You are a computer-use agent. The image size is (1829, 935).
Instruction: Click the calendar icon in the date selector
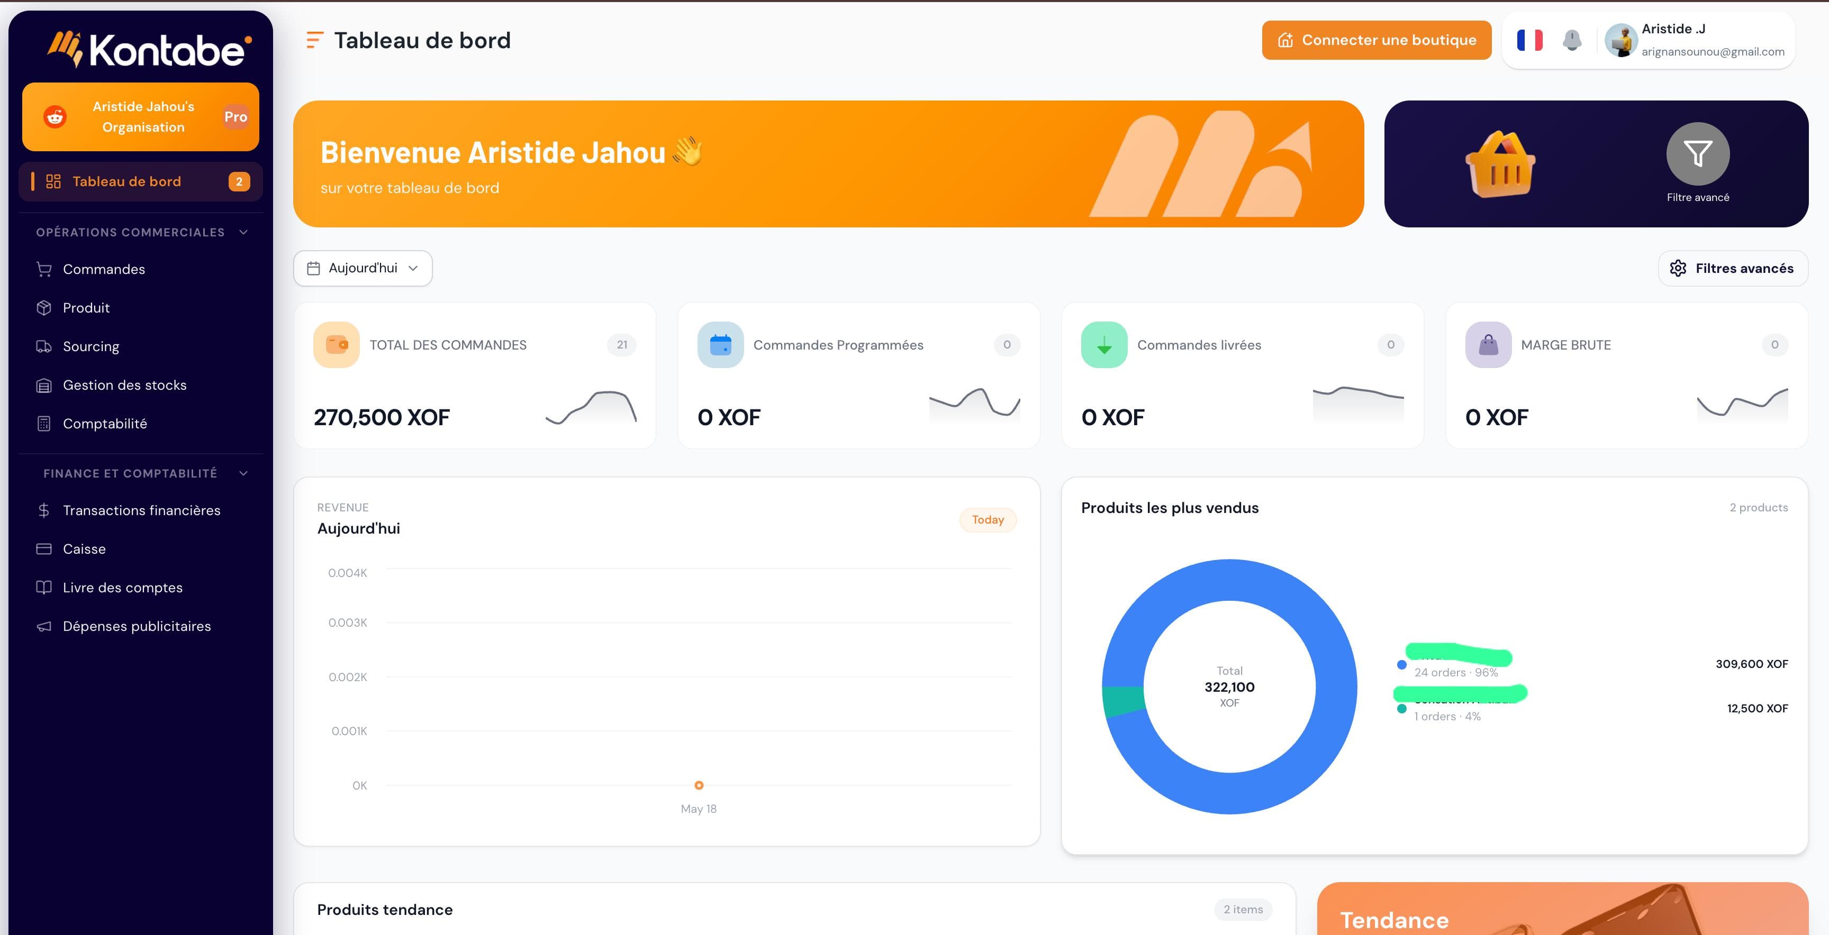pos(313,268)
